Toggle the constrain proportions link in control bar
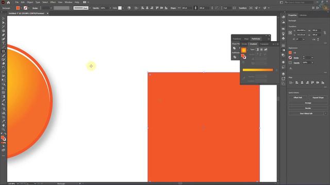The width and height of the screenshot is (330, 185). (x=195, y=8)
